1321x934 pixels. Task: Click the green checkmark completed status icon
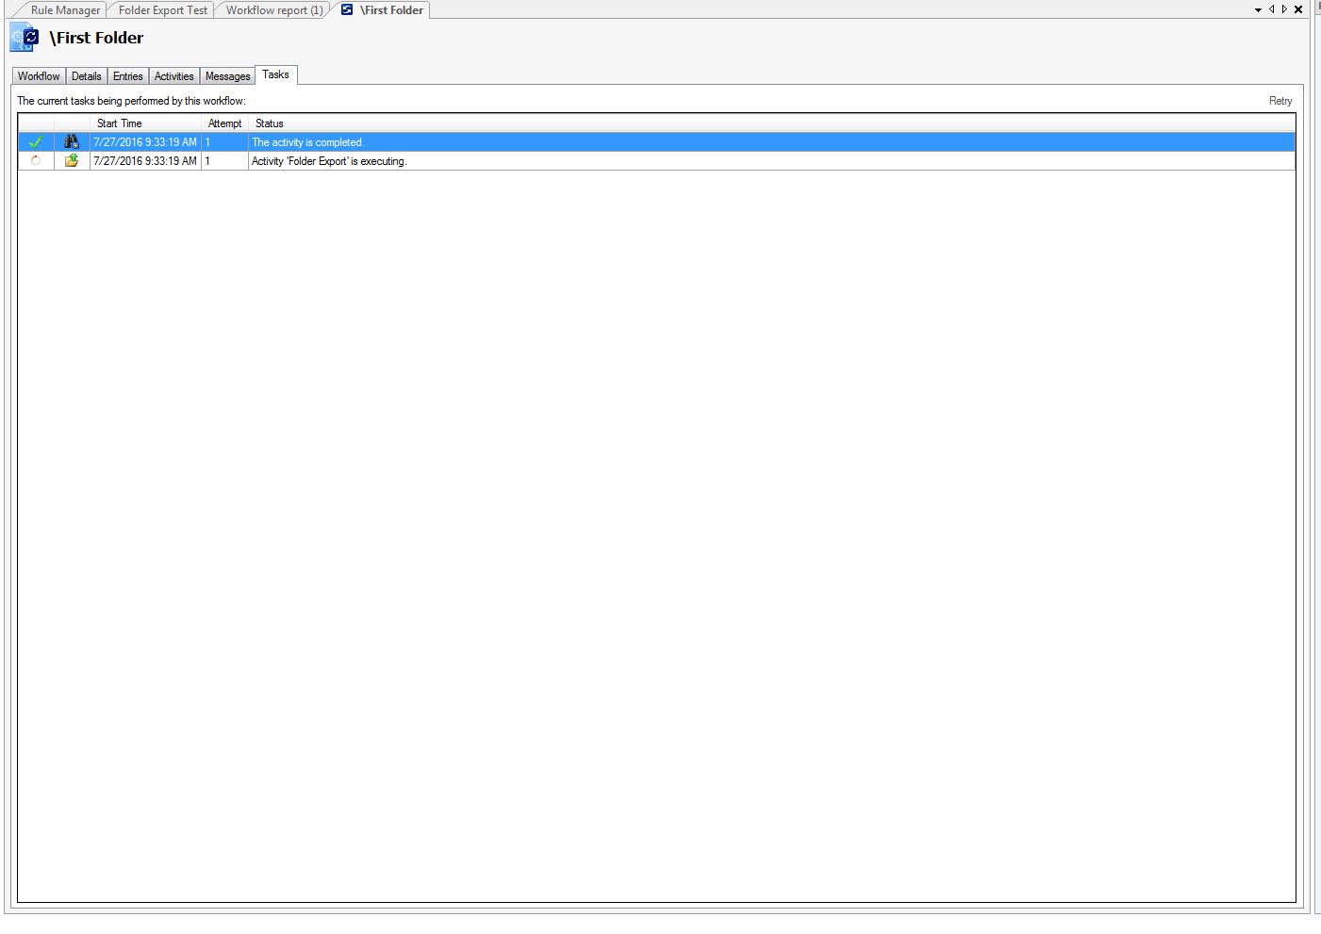(x=36, y=142)
